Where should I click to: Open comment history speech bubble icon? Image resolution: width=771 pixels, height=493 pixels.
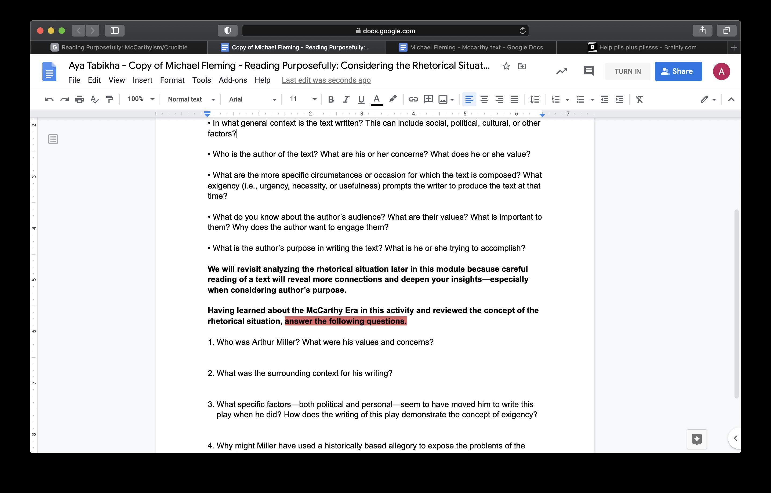[x=588, y=71]
